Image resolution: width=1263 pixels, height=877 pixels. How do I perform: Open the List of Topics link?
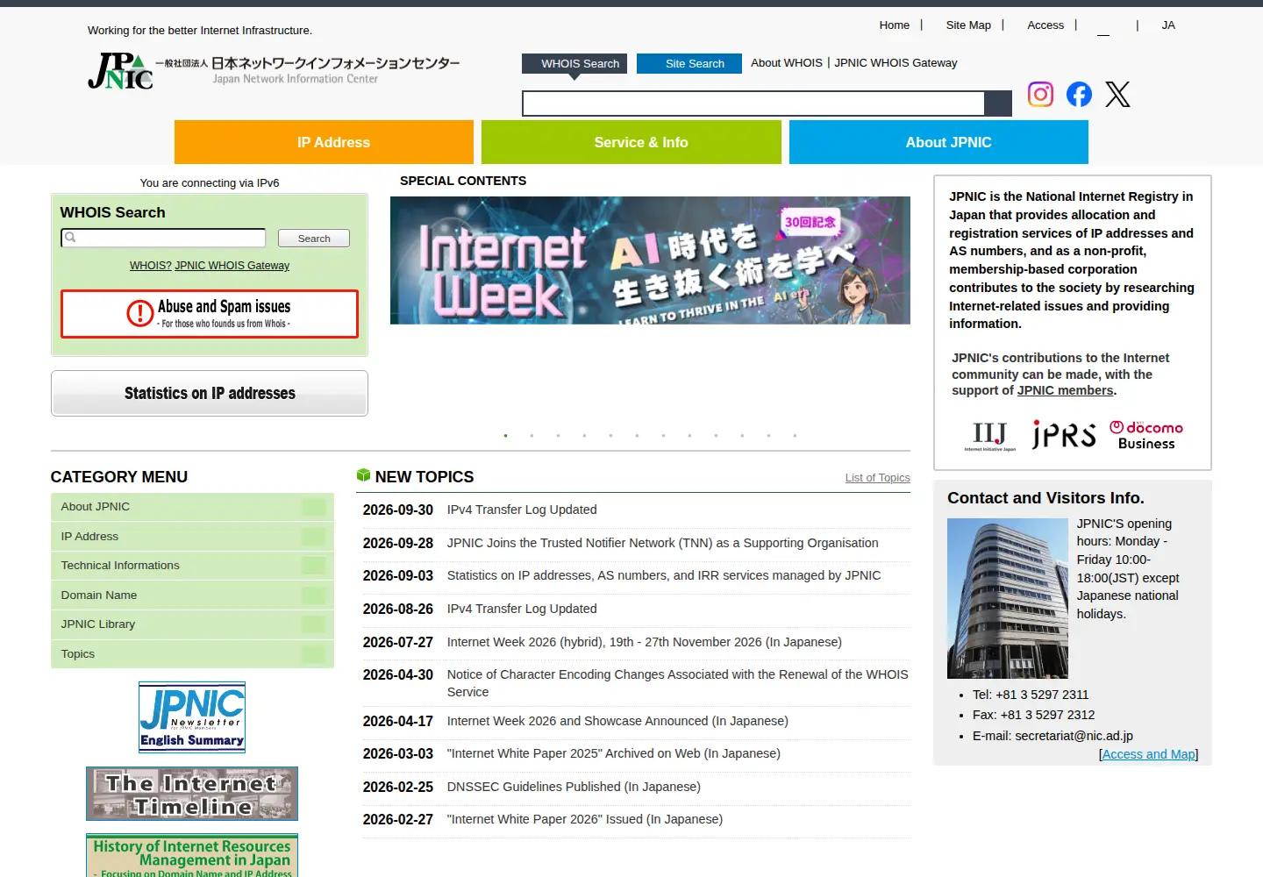coord(878,478)
